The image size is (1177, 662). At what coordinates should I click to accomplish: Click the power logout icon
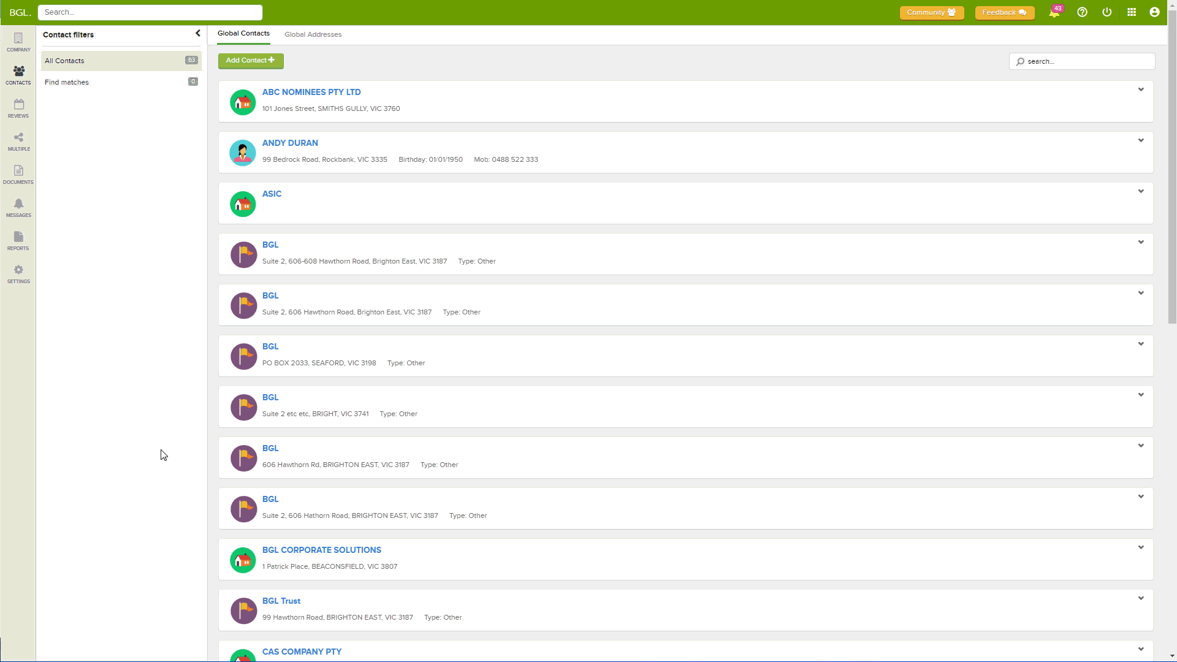(x=1107, y=12)
